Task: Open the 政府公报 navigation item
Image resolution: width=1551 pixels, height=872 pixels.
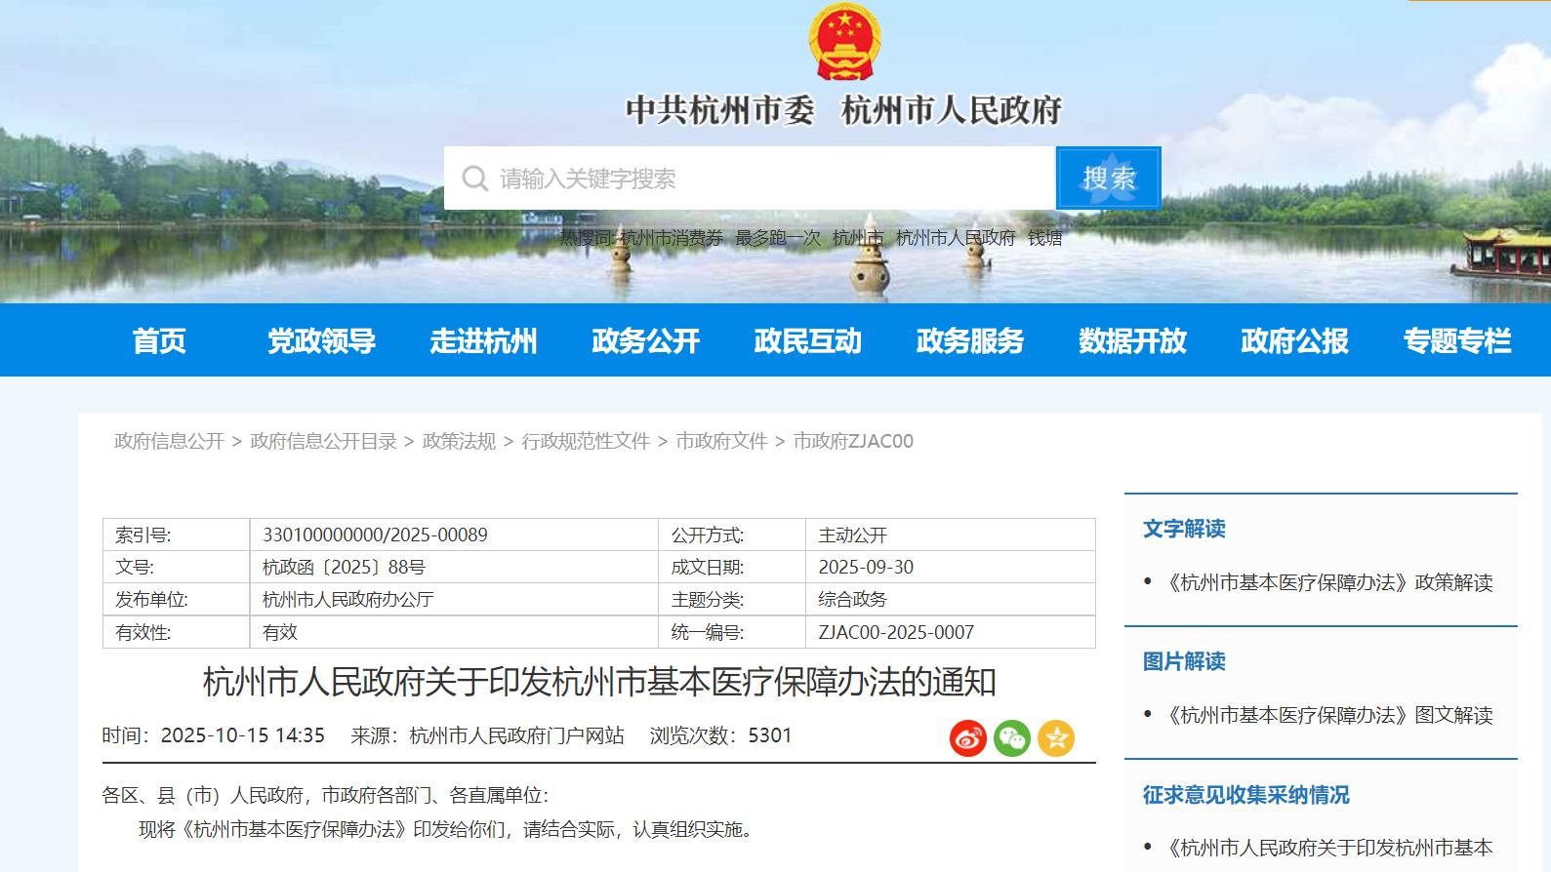Action: 1294,340
